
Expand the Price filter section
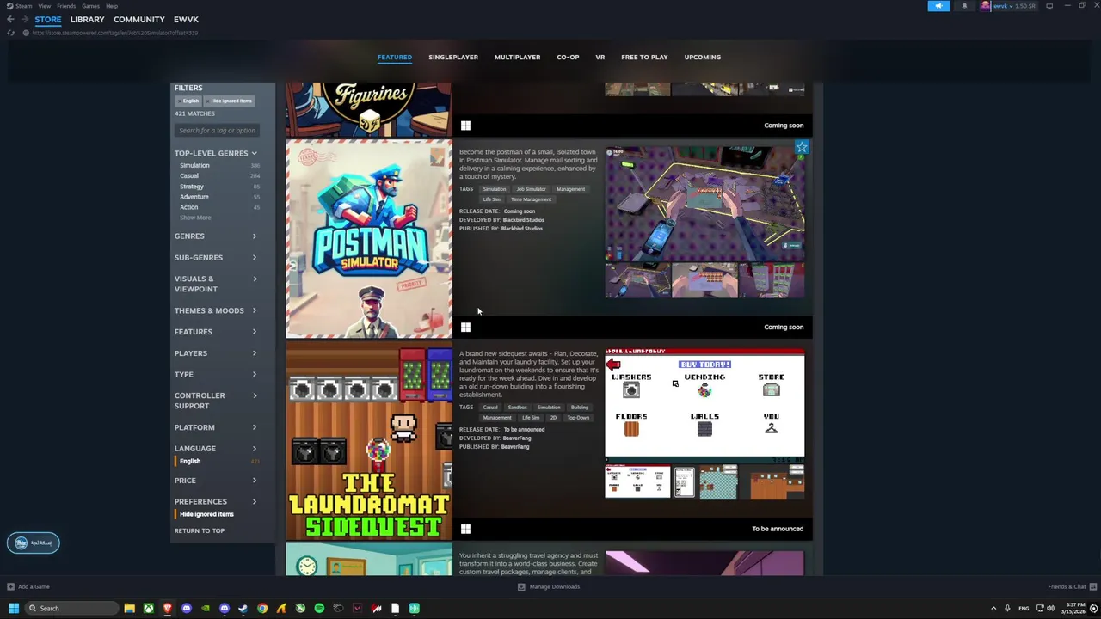coord(216,481)
